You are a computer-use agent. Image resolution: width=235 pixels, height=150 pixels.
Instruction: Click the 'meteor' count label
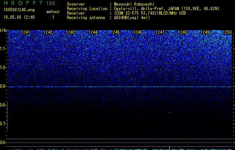(53, 12)
